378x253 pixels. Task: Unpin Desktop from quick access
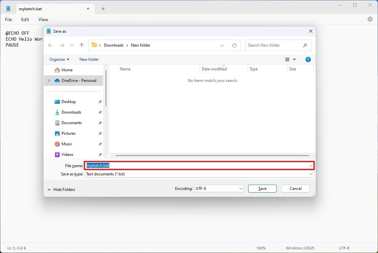[x=100, y=102]
